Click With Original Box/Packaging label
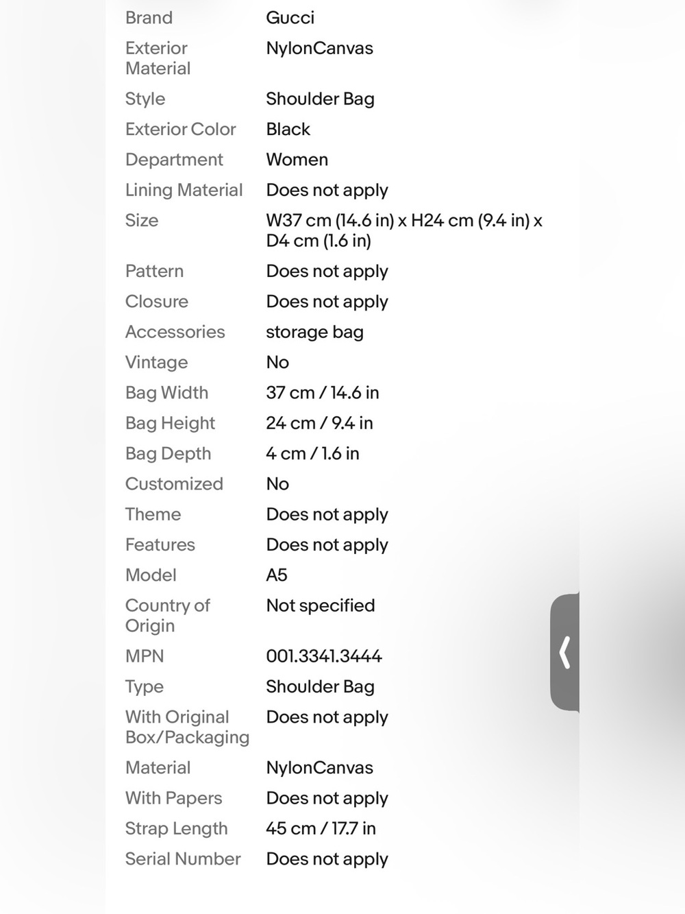The width and height of the screenshot is (685, 914). 187,727
